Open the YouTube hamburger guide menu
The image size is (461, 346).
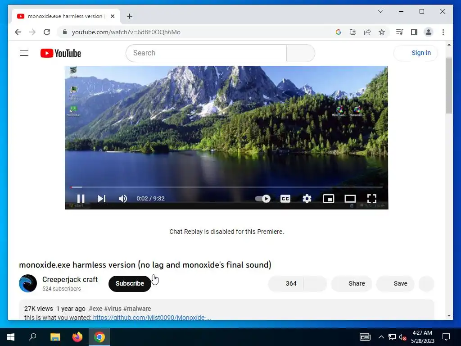pyautogui.click(x=24, y=53)
